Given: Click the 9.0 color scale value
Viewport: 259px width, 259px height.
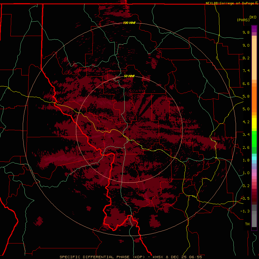Looking at the screenshot, I should [x=246, y=45].
